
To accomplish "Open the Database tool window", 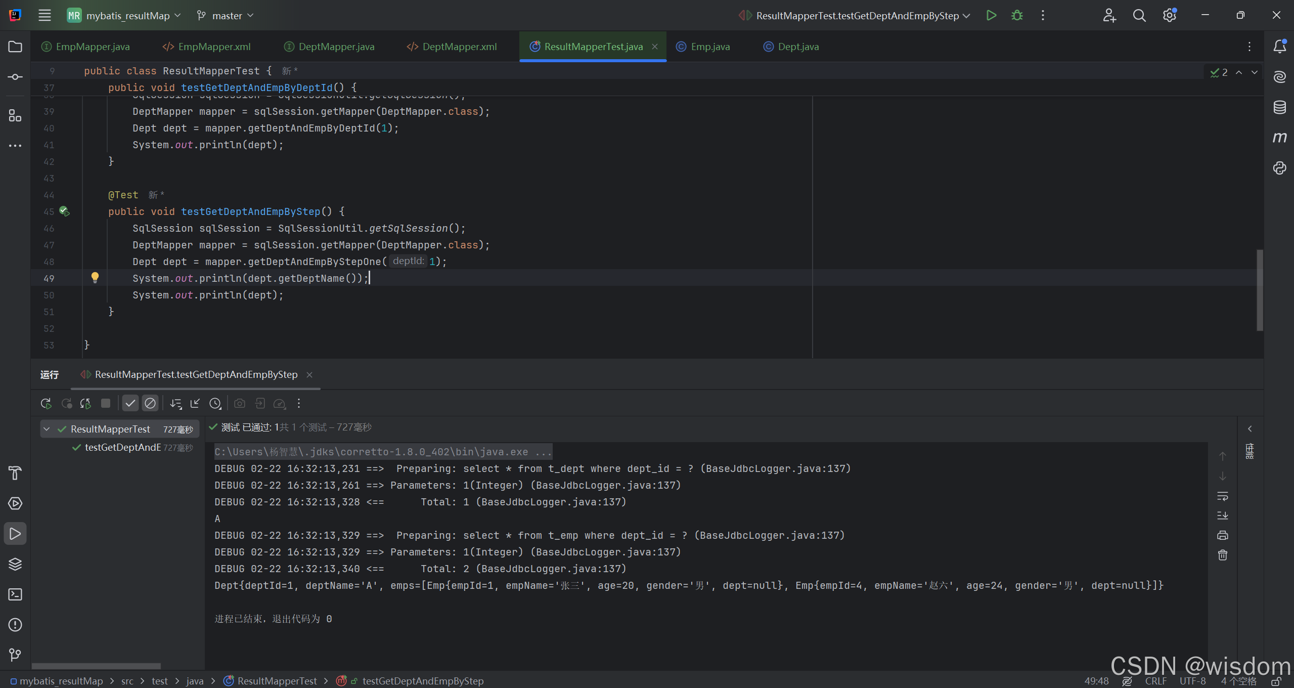I will coord(1279,107).
